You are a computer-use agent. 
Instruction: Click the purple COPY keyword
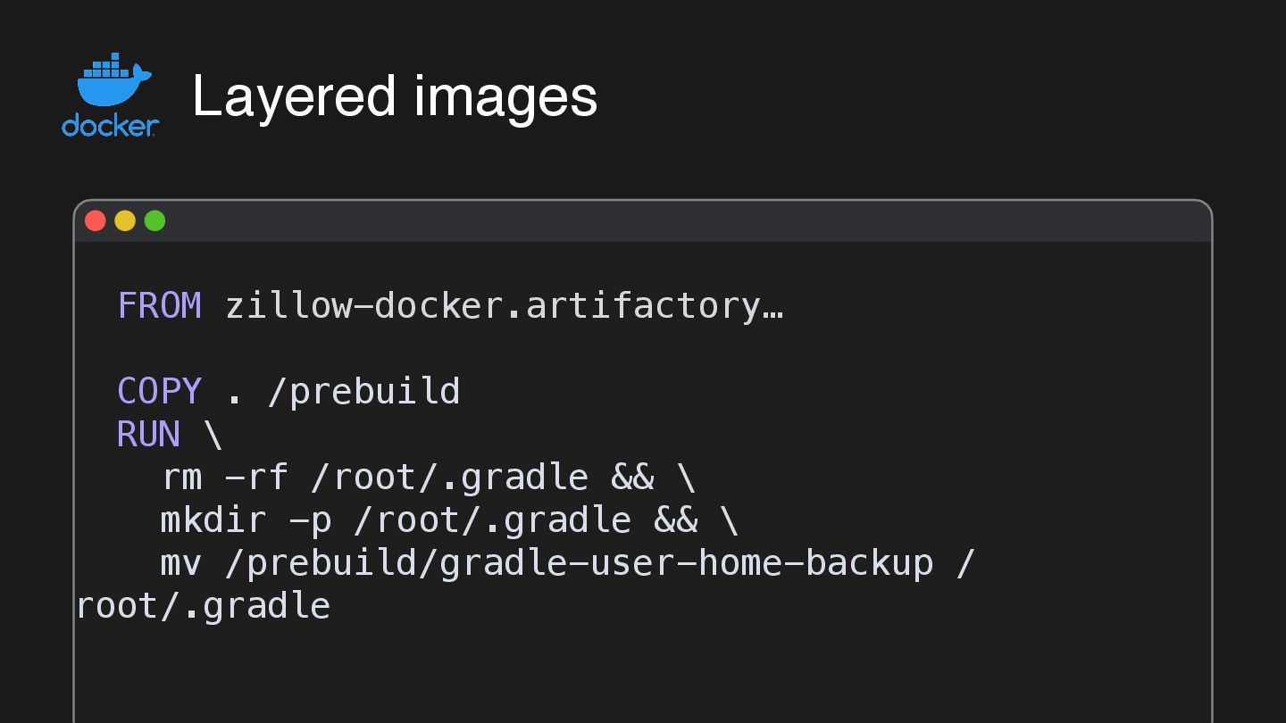pos(159,392)
